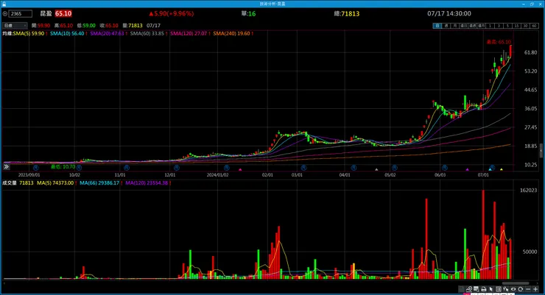Click the volume MA(120) 23554.38 label
The image size is (545, 295).
point(147,183)
